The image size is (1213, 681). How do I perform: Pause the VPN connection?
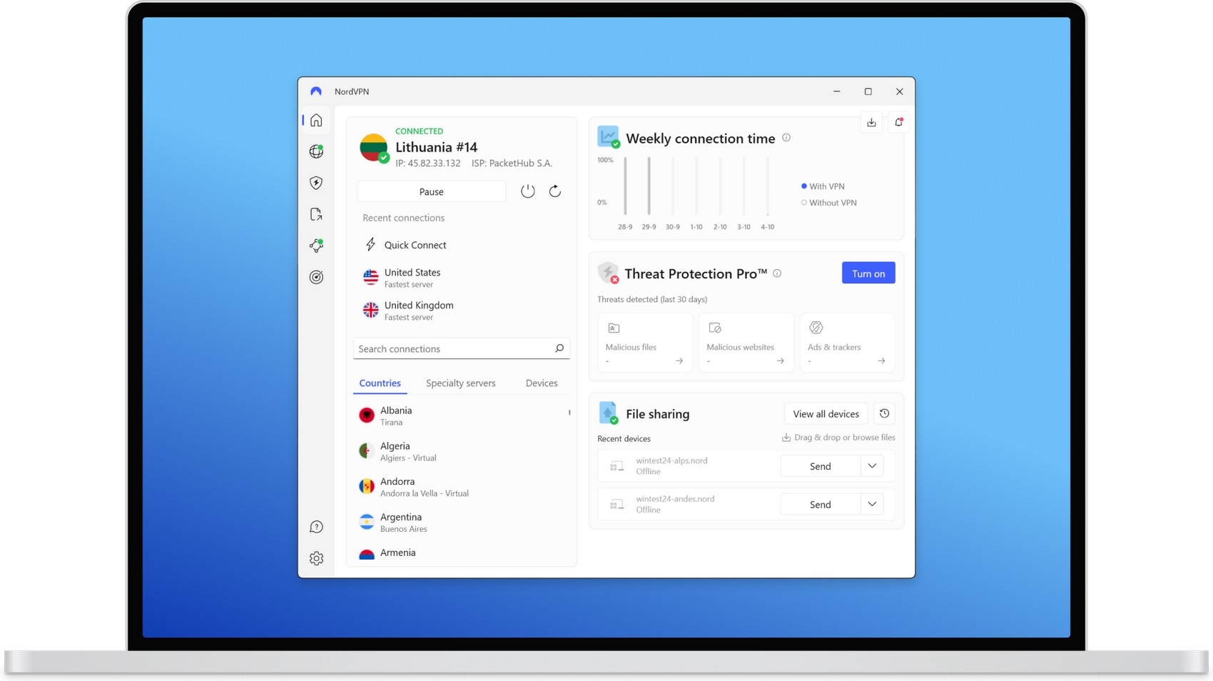(432, 191)
